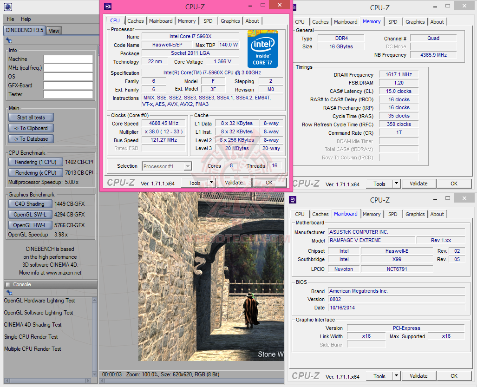Click the Tester input field
This screenshot has height=387, width=477.
point(68,94)
